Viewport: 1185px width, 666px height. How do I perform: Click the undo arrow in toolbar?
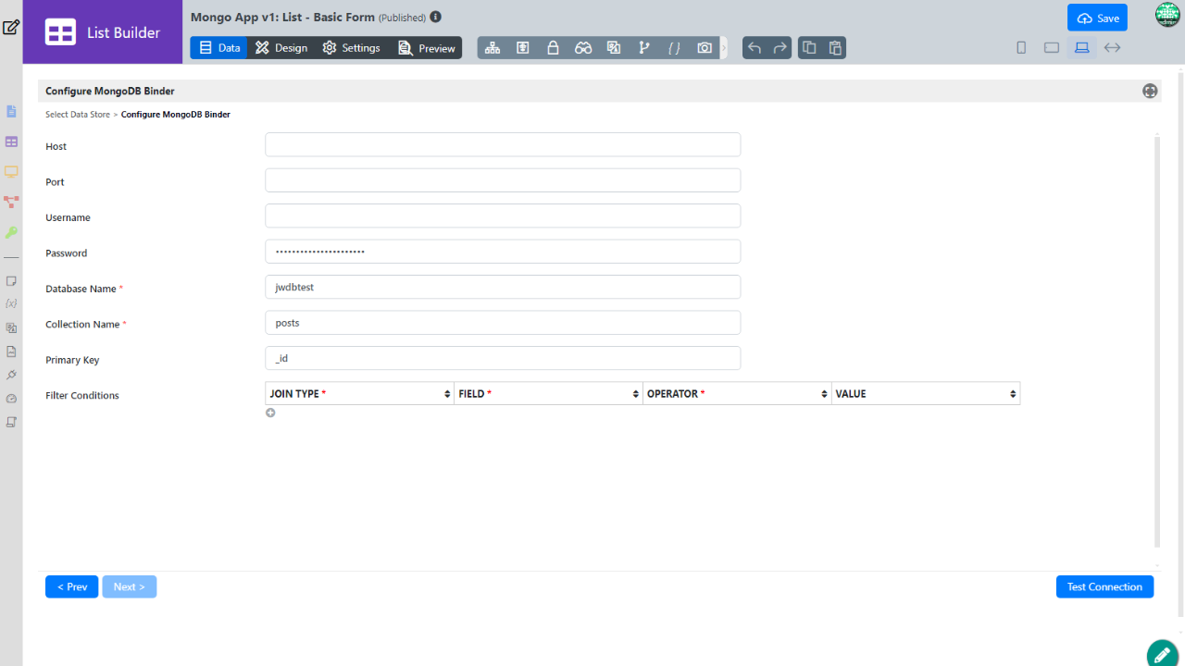click(x=755, y=48)
